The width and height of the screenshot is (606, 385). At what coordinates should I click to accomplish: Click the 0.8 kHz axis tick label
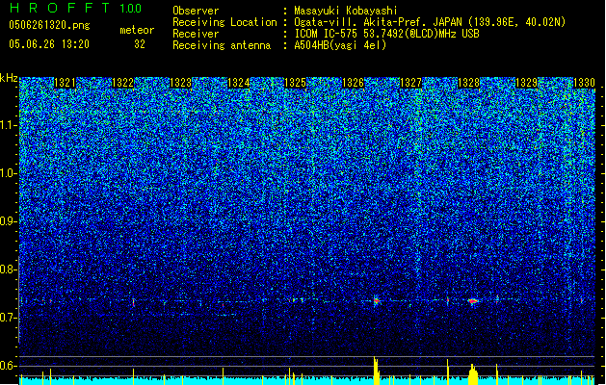click(9, 269)
